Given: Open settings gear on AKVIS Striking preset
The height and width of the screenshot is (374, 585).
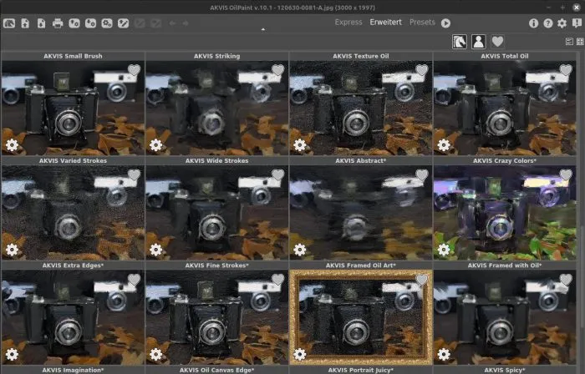Looking at the screenshot, I should [x=155, y=144].
